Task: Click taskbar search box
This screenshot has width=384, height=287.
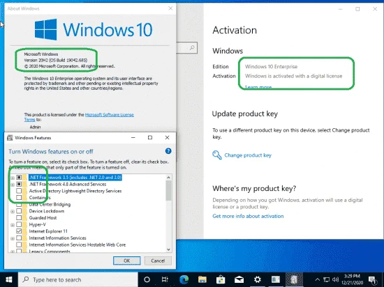Action: click(x=78, y=279)
